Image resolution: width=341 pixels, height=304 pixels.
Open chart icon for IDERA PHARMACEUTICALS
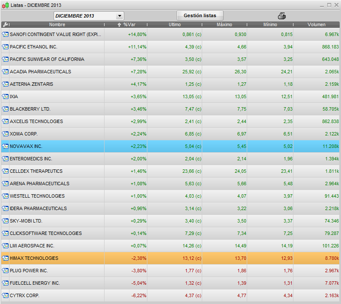coord(5,208)
